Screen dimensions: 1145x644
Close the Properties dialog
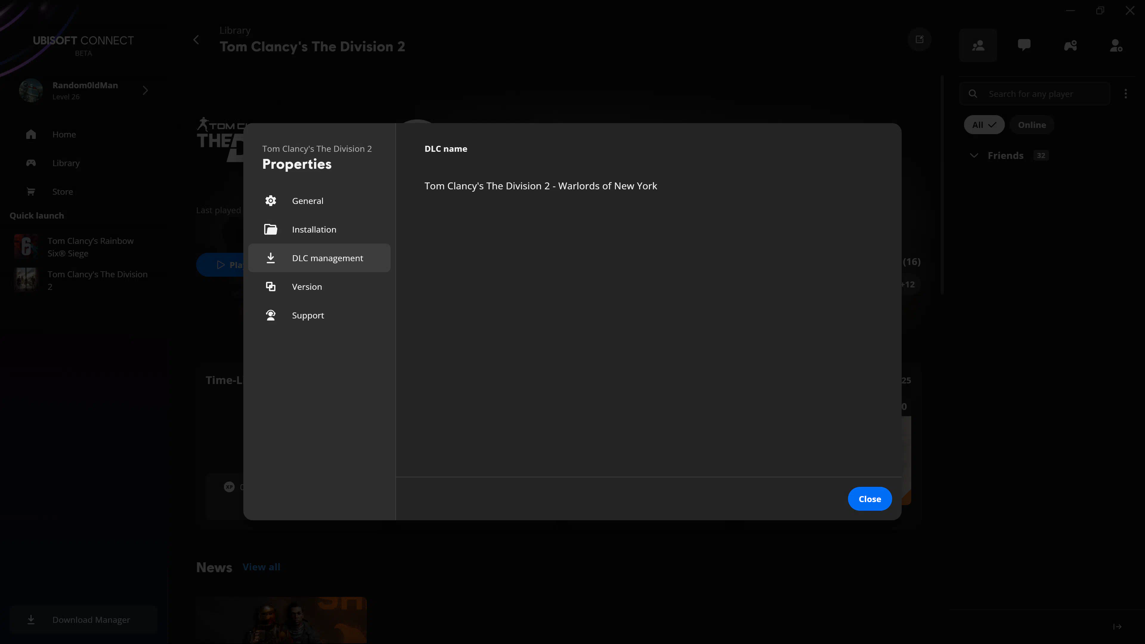(869, 499)
